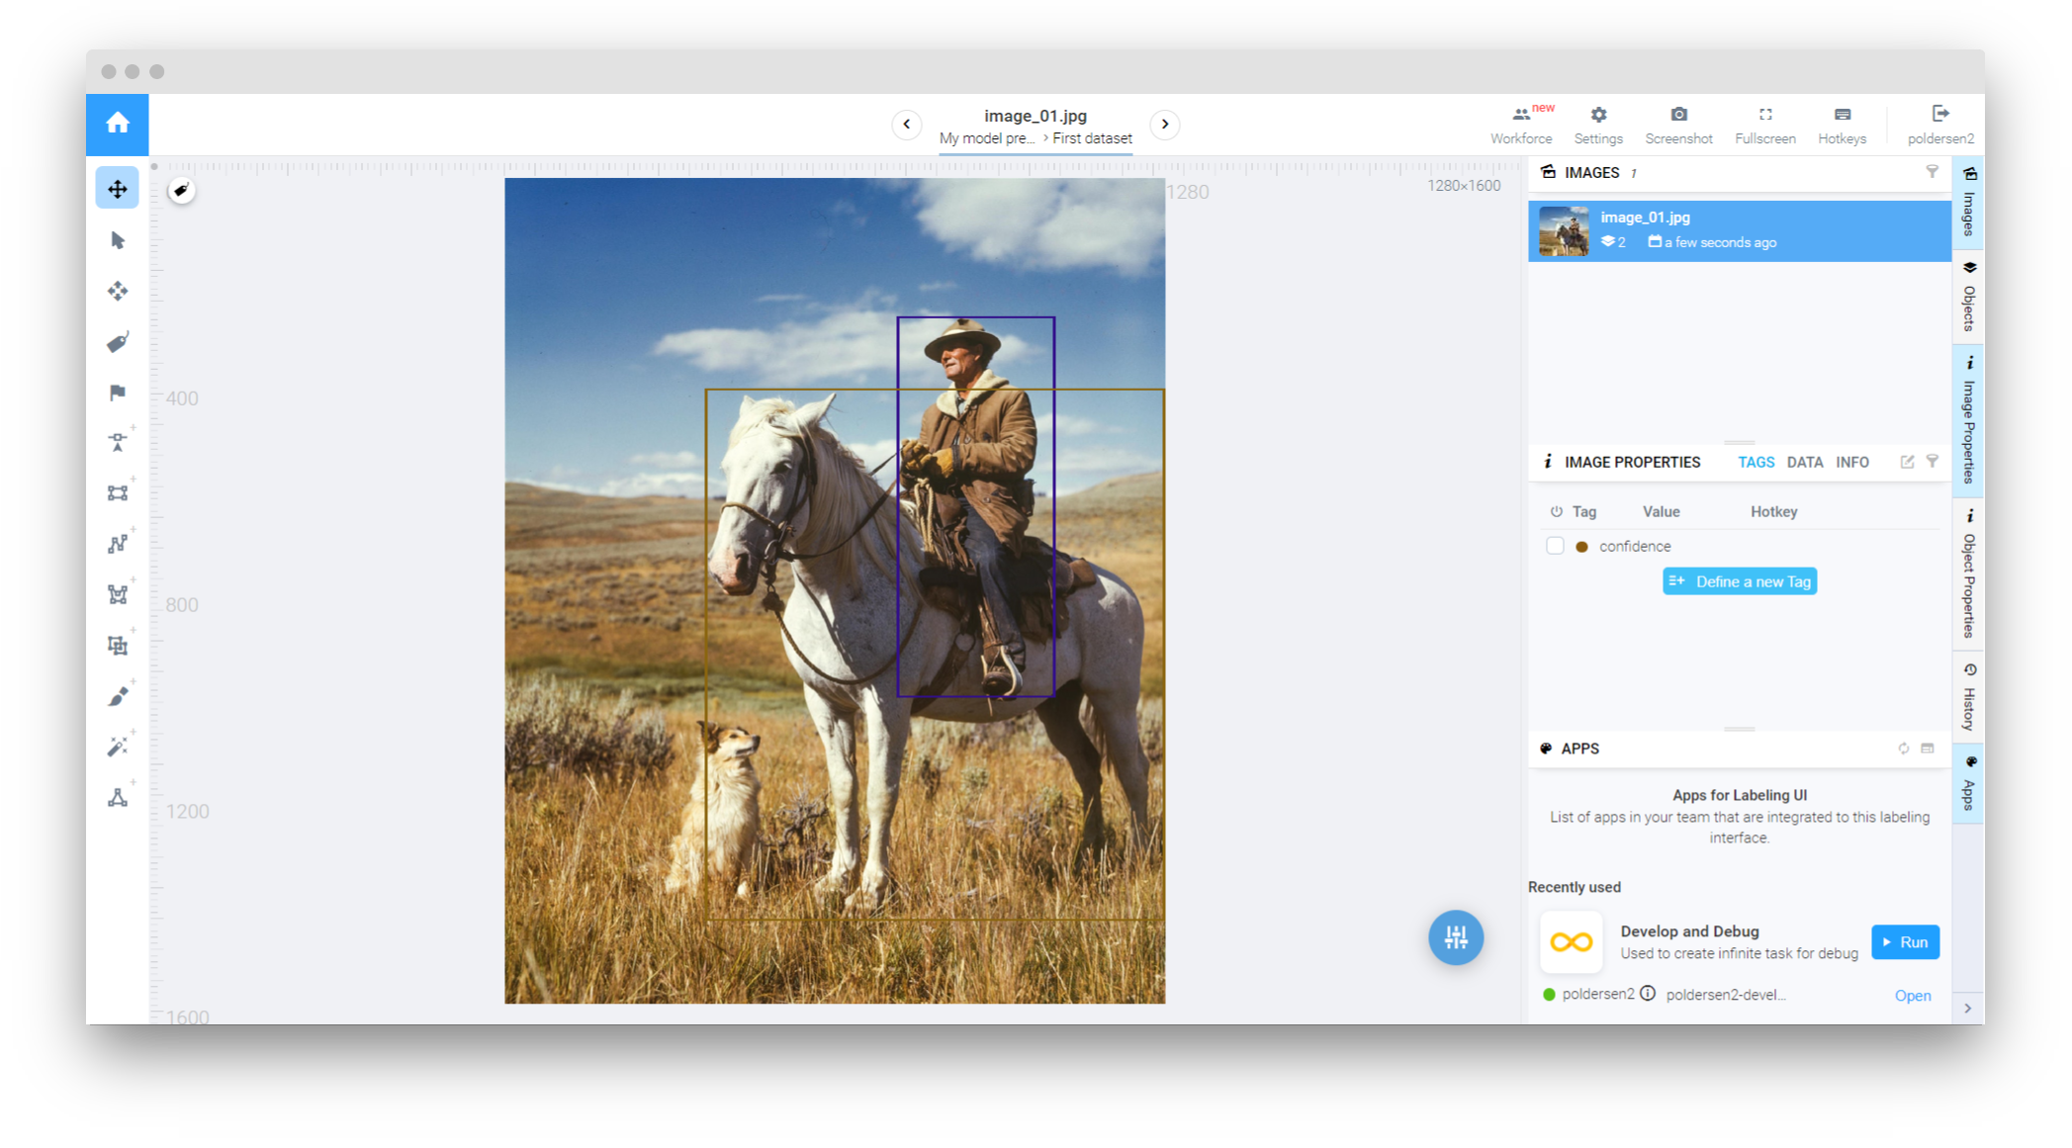Collapse the right sidebar with chevron

click(x=1967, y=1009)
